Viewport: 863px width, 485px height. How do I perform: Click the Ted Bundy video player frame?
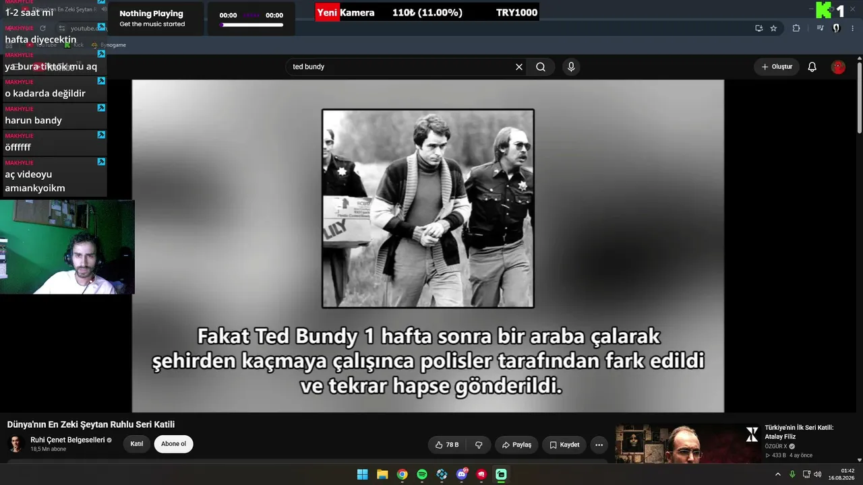click(428, 246)
